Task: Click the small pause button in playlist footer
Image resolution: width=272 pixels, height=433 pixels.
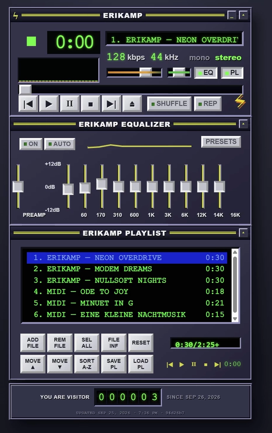Action: [194, 364]
